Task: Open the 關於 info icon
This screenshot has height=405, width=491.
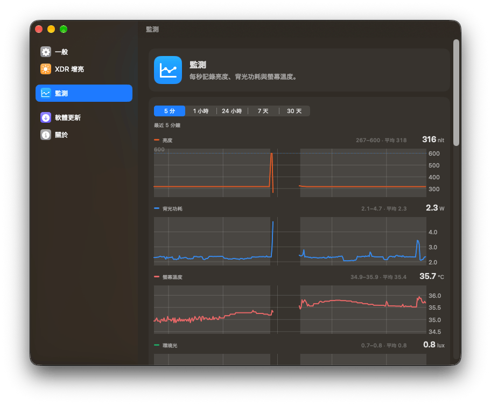Action: point(46,135)
